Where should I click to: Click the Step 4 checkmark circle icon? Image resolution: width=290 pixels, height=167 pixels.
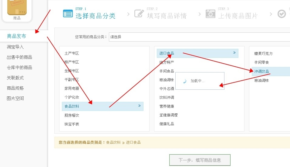[282, 14]
